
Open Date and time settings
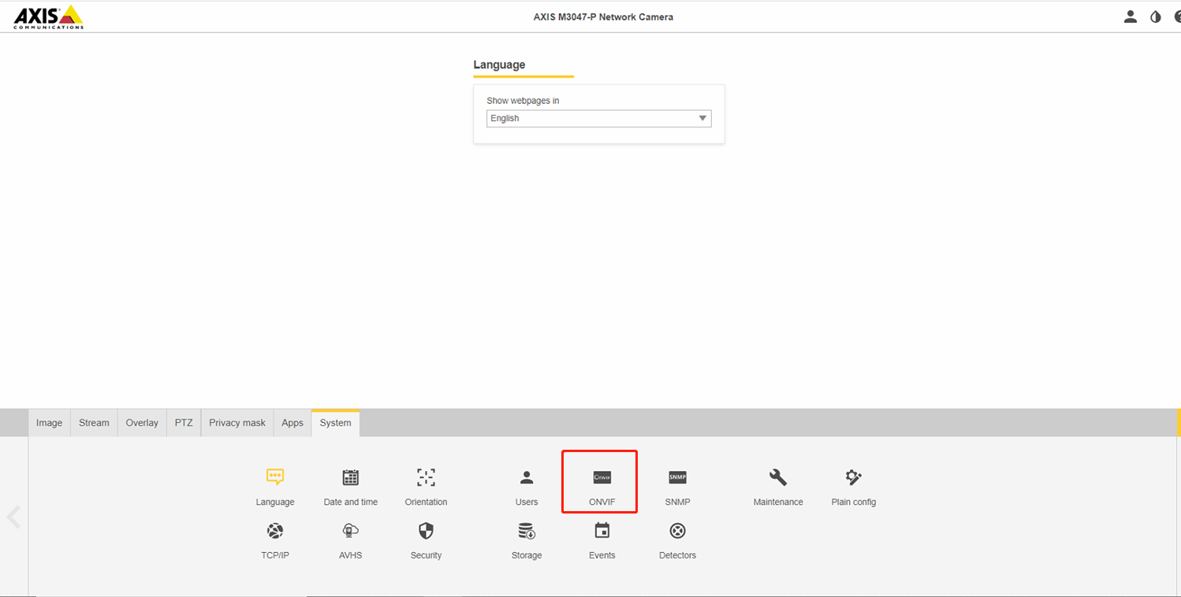point(351,477)
